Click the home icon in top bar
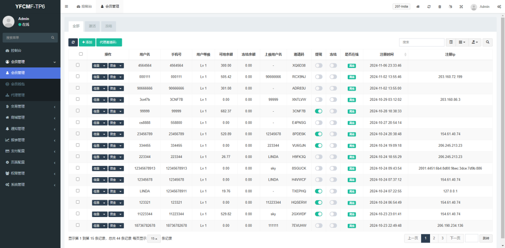This screenshot has height=248, width=505. (x=418, y=7)
